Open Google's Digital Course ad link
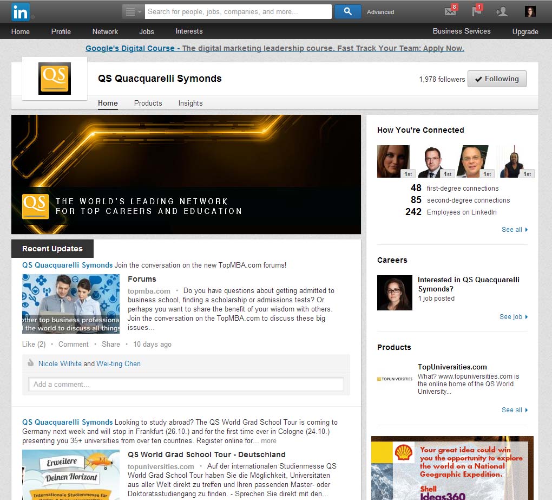The image size is (552, 500). coord(274,48)
